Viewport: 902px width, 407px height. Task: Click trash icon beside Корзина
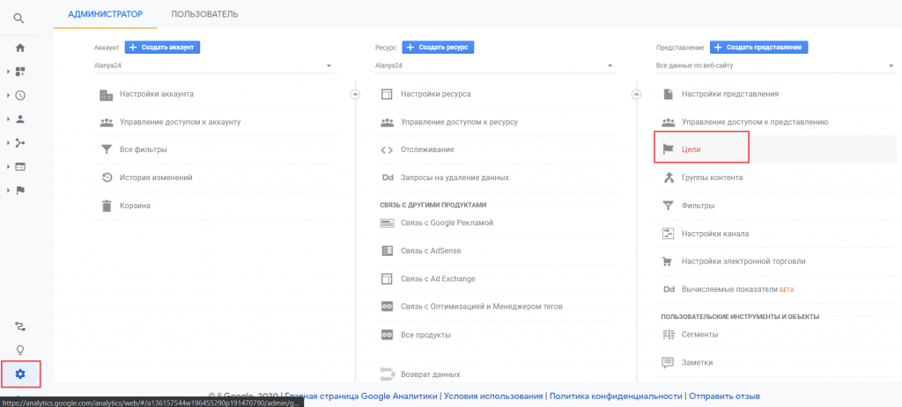point(107,206)
